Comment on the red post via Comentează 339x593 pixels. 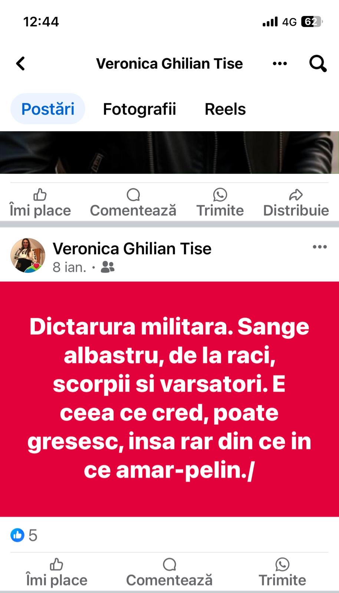point(169,573)
